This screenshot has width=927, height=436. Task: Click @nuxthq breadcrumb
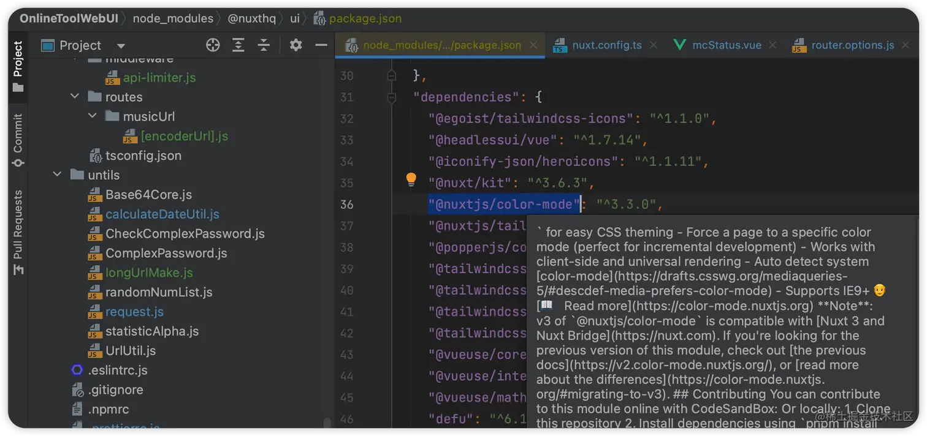point(252,18)
